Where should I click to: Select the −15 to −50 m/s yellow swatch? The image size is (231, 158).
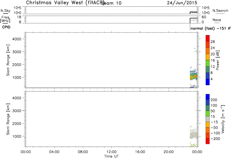click(208, 125)
